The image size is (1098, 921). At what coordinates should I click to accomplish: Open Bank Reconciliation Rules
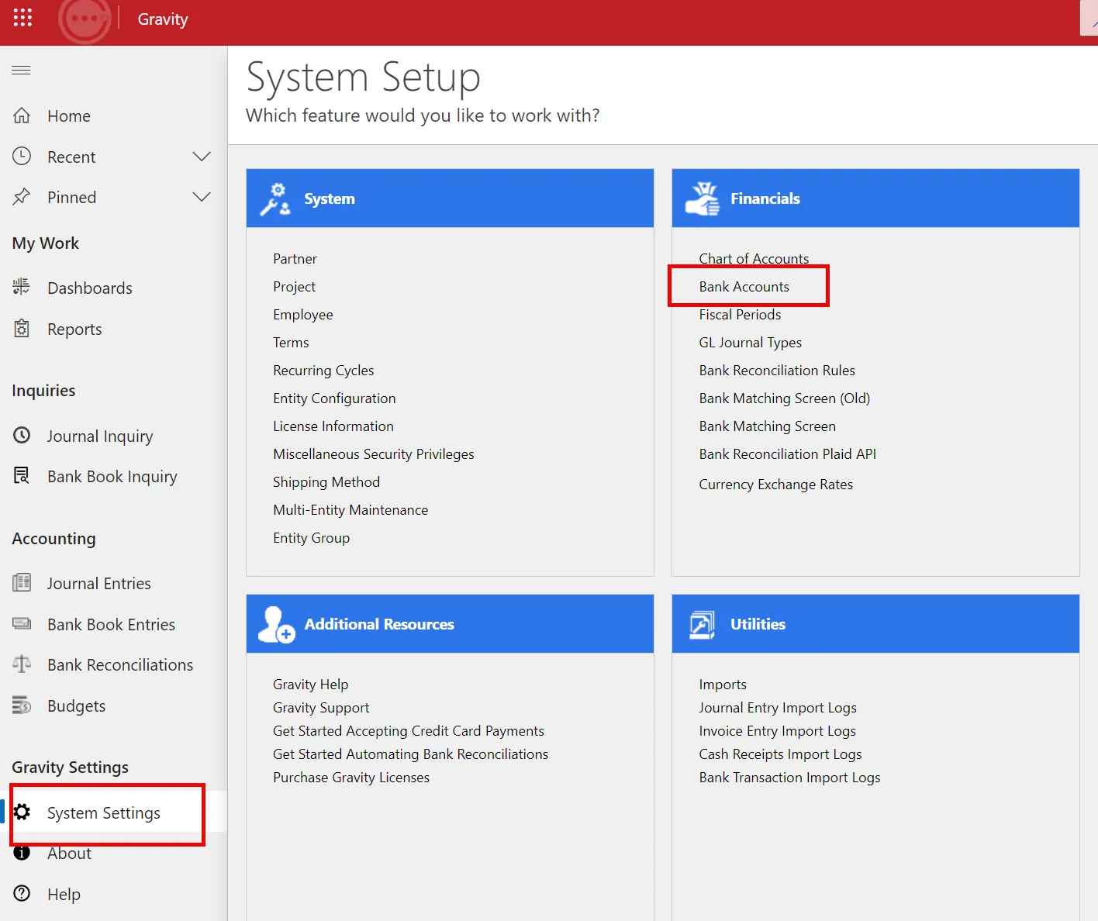(x=777, y=371)
